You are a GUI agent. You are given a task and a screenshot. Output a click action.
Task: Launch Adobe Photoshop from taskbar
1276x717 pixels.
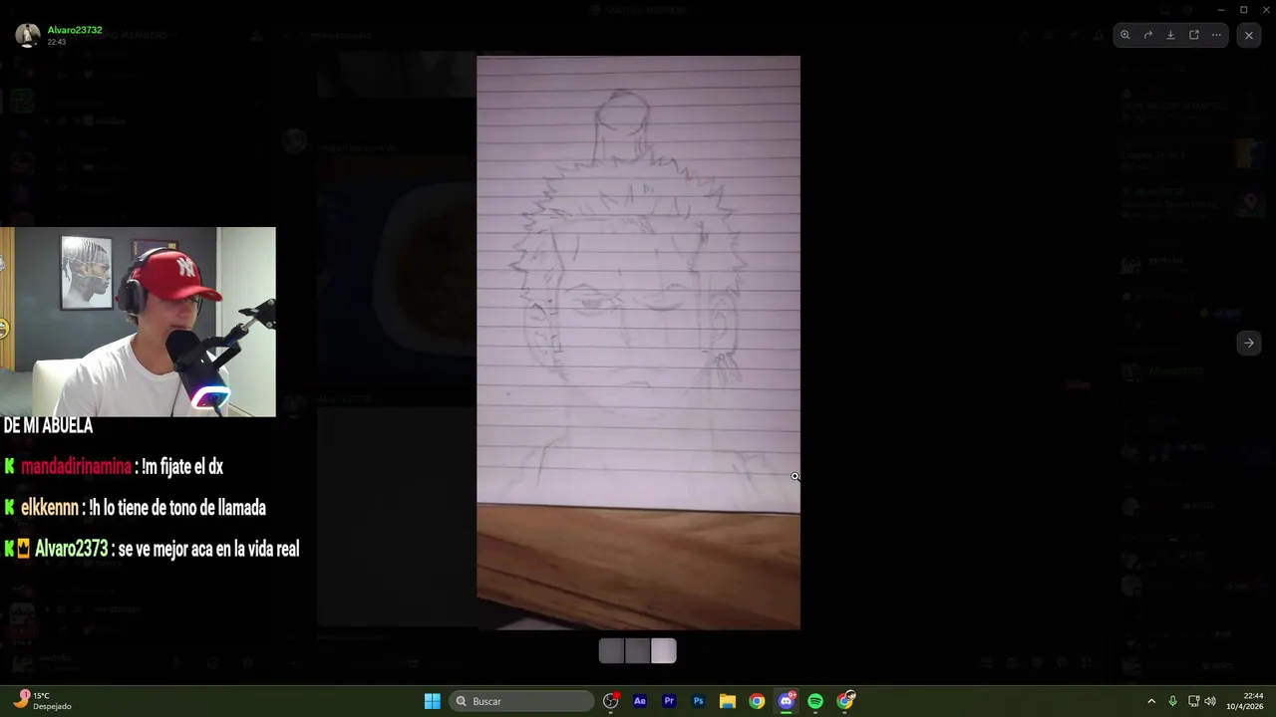tap(699, 701)
